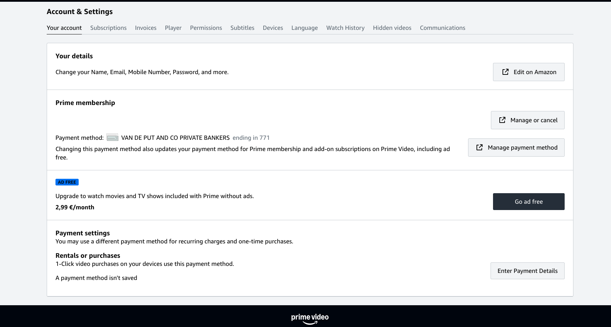Image resolution: width=611 pixels, height=327 pixels.
Task: Click 'Changing this payment method also updates' text
Action: pyautogui.click(x=253, y=153)
